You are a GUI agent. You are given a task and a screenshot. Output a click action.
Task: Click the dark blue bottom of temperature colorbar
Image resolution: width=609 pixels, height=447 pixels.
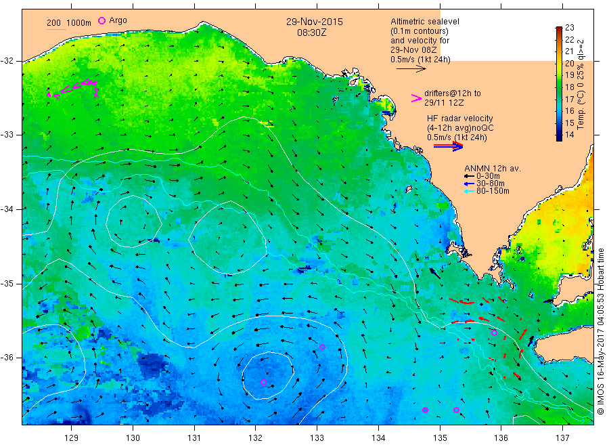pyautogui.click(x=559, y=137)
